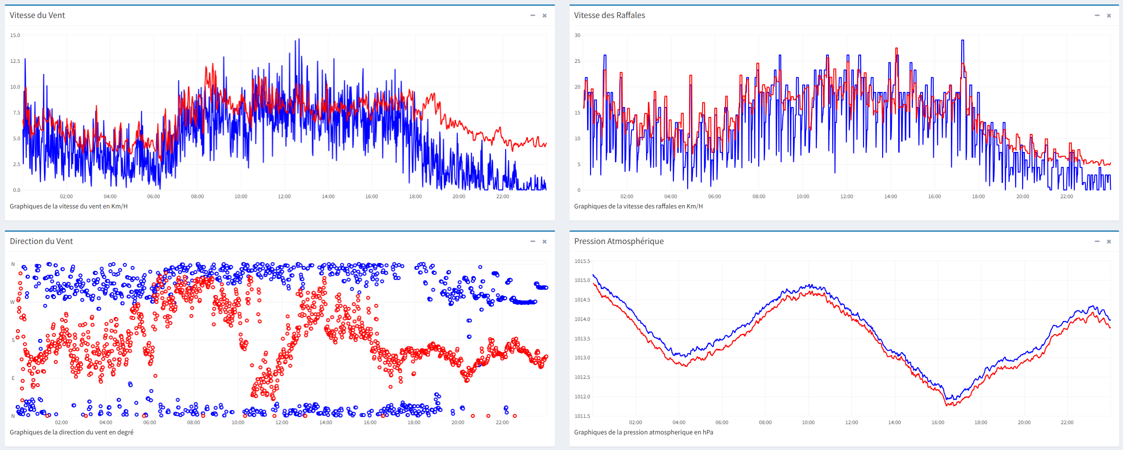The height and width of the screenshot is (450, 1123).
Task: Click the pressure caption mentioning hPa
Action: click(x=643, y=432)
